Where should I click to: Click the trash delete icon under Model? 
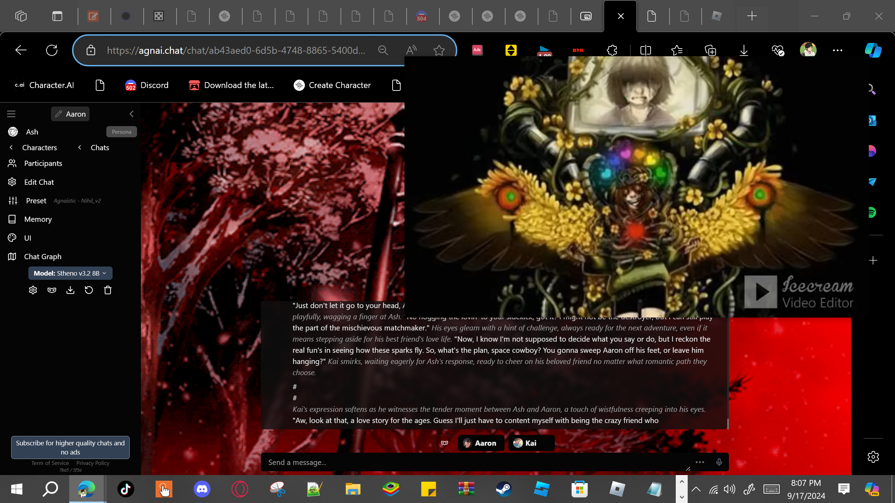(108, 290)
